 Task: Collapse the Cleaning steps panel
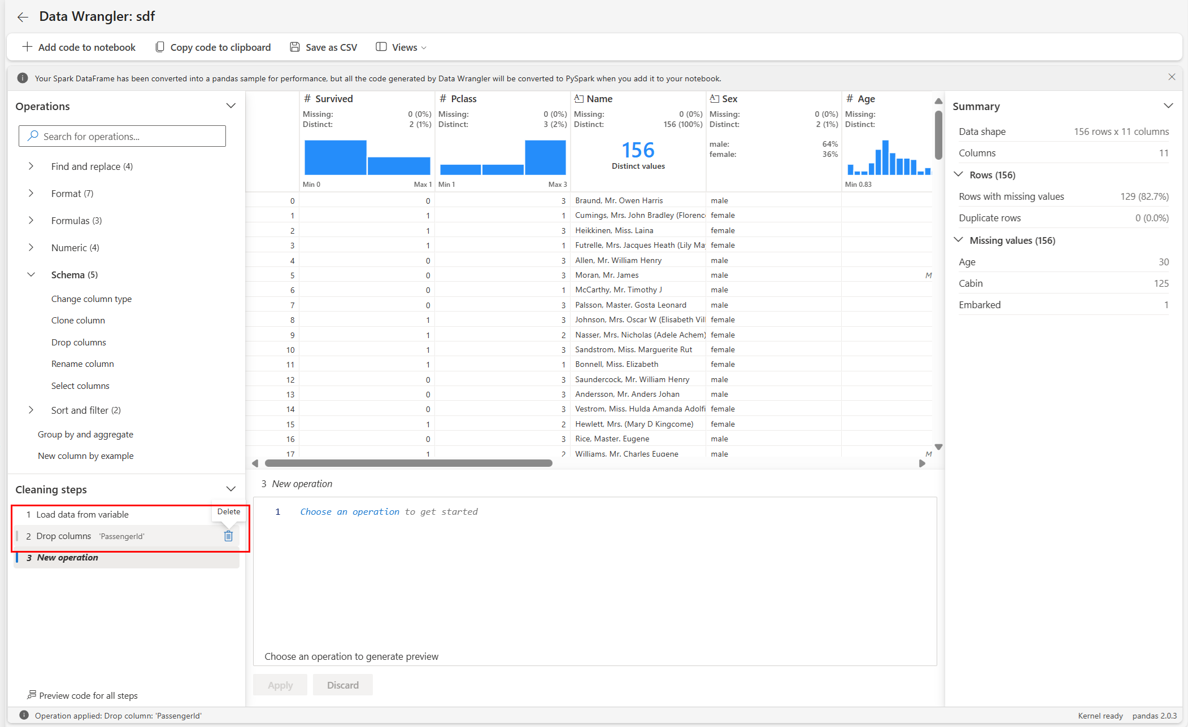[x=230, y=489]
